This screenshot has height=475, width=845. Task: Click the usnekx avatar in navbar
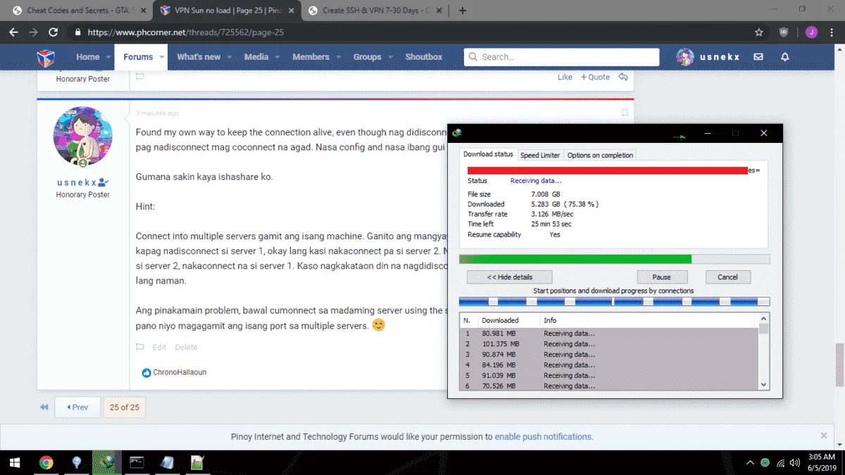click(x=685, y=57)
